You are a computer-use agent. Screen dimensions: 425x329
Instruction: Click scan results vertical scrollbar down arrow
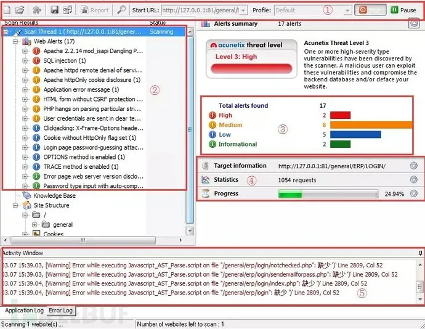190,231
